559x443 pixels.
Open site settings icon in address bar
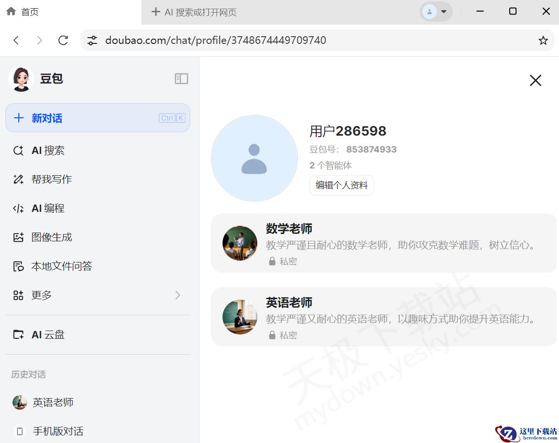92,40
